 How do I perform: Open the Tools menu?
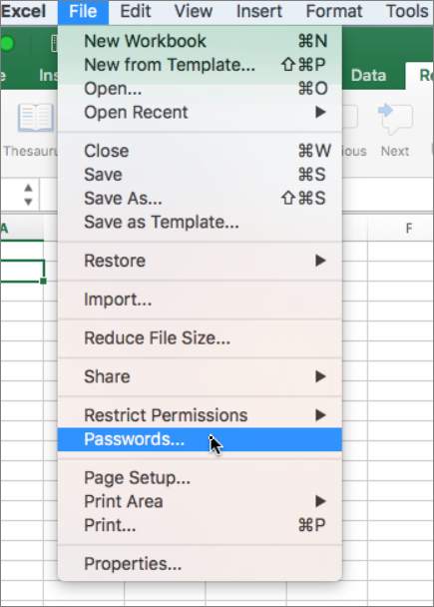tap(407, 11)
